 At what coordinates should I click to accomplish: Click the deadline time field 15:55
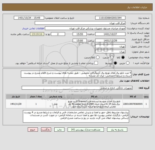tap(80, 34)
